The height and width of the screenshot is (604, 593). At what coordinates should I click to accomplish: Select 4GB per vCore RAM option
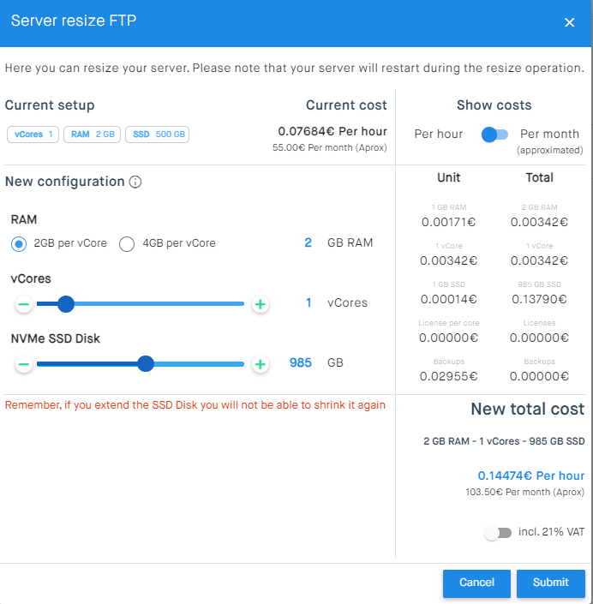click(x=127, y=244)
